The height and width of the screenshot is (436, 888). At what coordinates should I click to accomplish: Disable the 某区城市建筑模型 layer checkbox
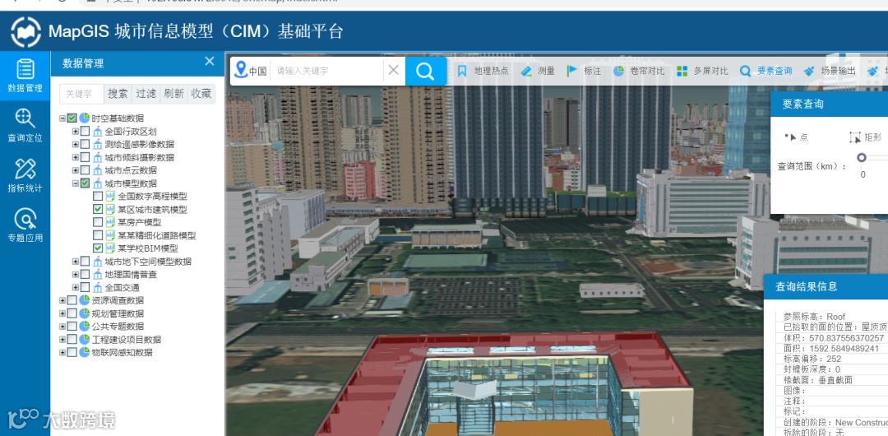click(x=98, y=209)
